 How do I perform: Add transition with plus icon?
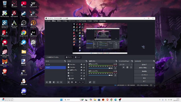[x=124, y=67]
